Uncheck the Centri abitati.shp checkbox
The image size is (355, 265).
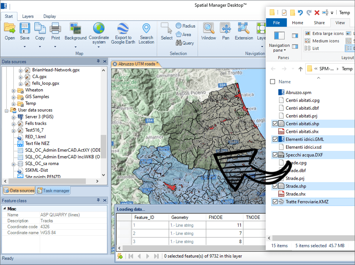point(275,124)
